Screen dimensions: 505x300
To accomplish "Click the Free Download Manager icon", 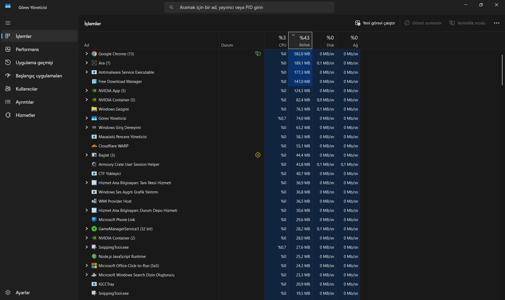I will click(94, 82).
